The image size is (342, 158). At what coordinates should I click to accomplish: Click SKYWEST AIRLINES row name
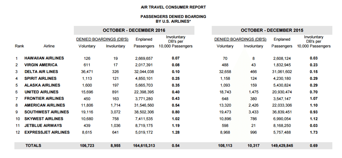[x=44, y=119]
